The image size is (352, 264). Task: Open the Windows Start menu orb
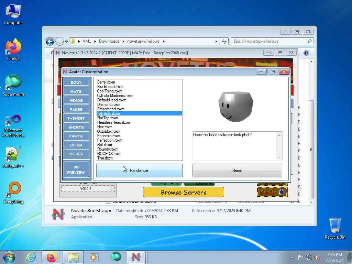(x=9, y=257)
